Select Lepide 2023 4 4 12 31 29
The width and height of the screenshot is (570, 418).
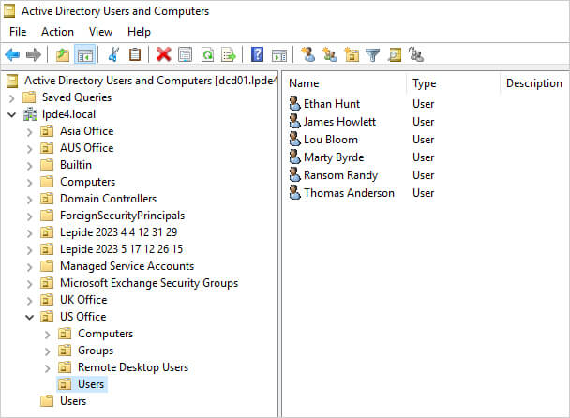point(118,232)
